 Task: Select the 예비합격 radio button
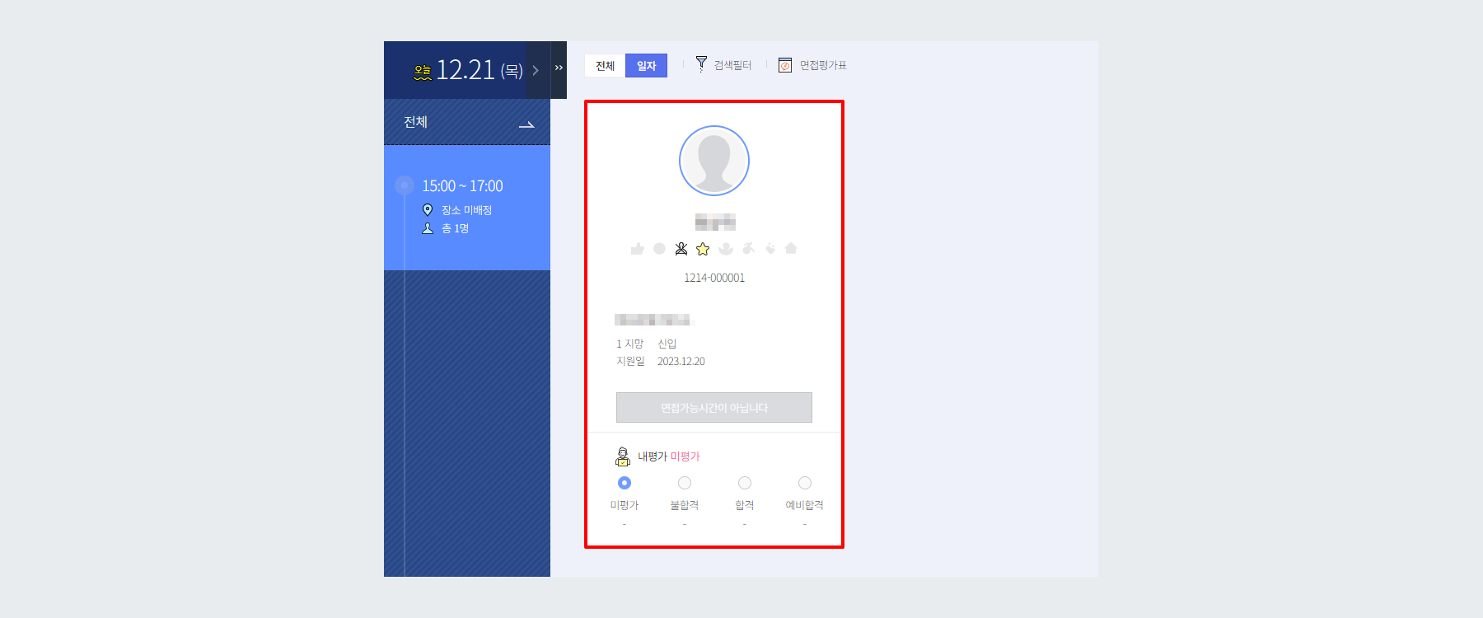(805, 483)
